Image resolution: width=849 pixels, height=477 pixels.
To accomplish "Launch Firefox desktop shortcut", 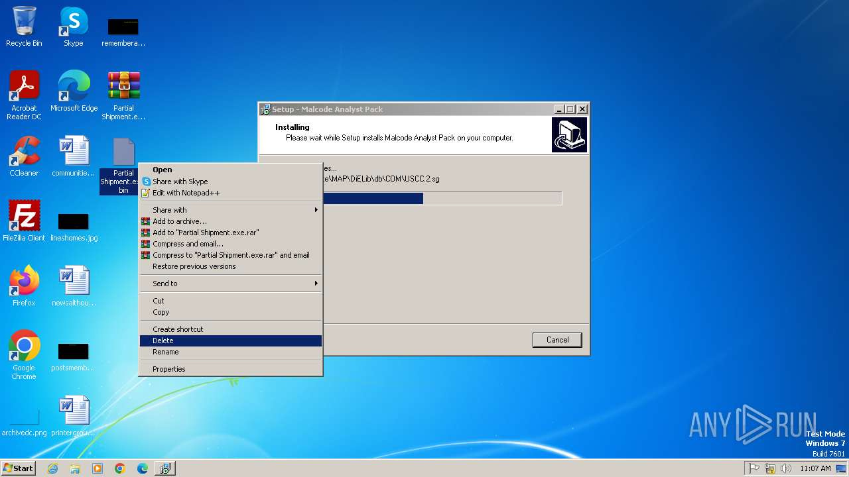I will 24,286.
